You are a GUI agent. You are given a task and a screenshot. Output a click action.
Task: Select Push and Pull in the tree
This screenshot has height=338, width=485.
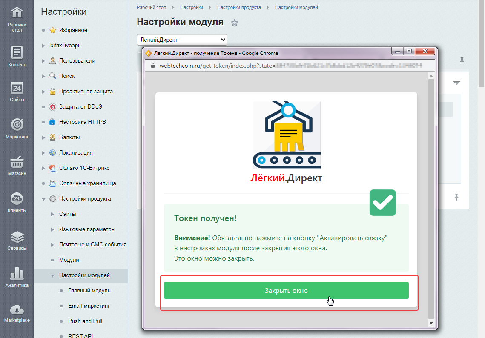85,321
